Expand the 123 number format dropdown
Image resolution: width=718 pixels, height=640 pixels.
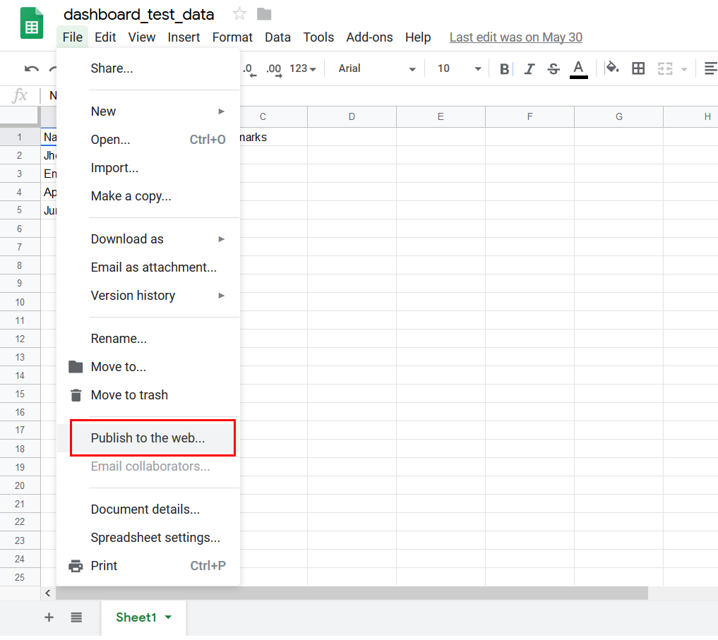point(303,68)
